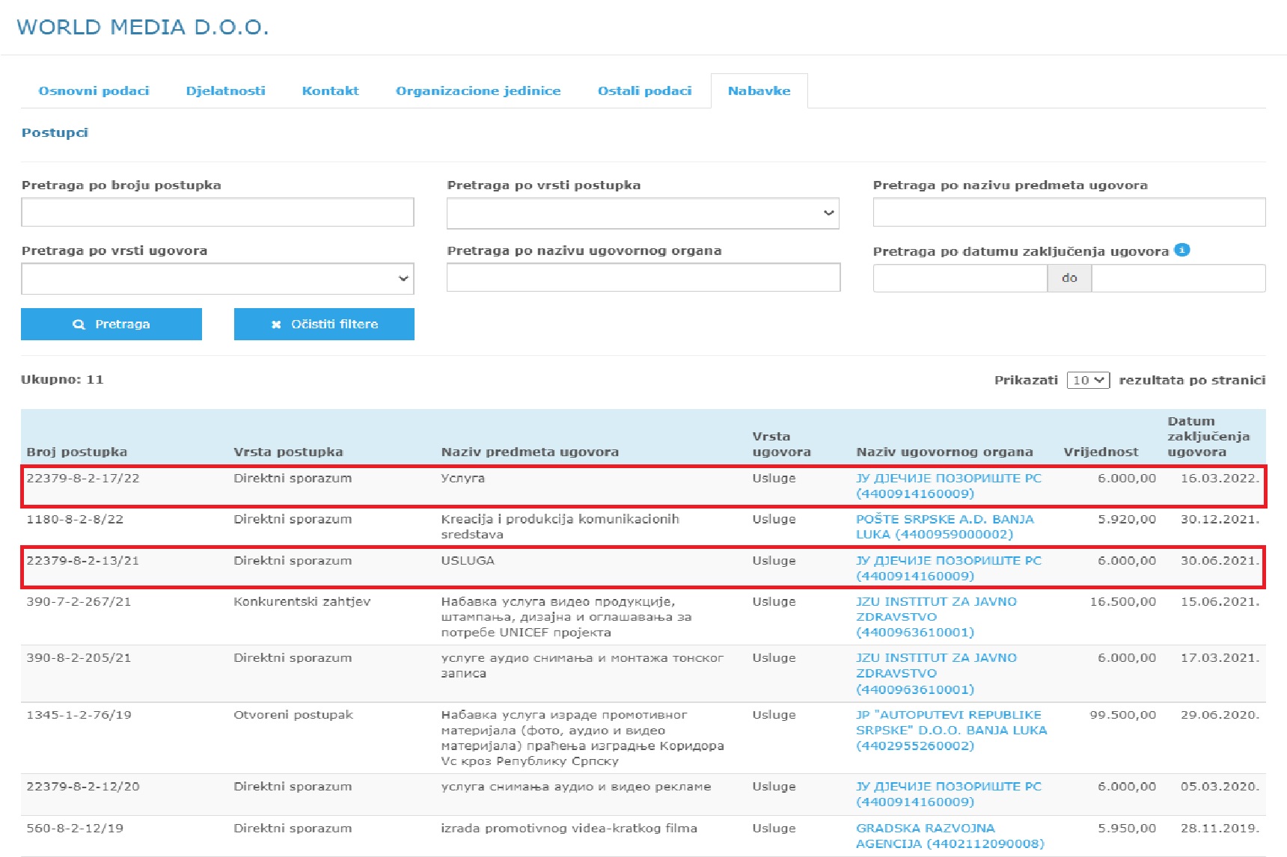
Task: Sort by the Vrijednost column header
Action: (1100, 452)
